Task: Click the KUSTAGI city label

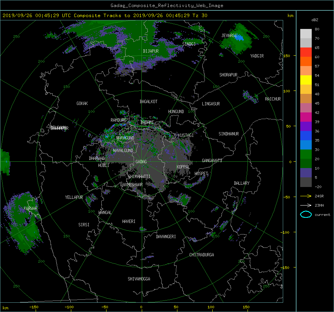Action: click(x=186, y=135)
